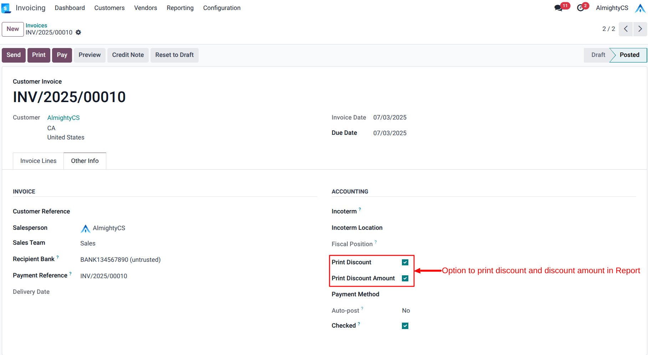Open the chat messages icon

[x=558, y=8]
